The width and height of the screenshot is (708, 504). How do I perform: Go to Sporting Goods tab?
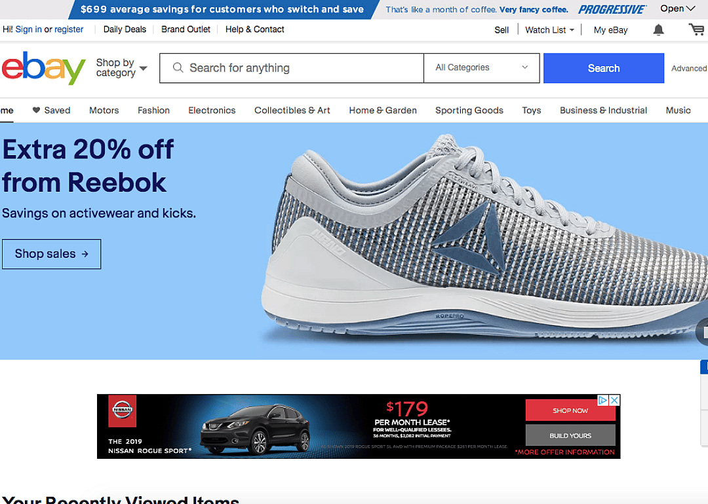click(x=469, y=110)
